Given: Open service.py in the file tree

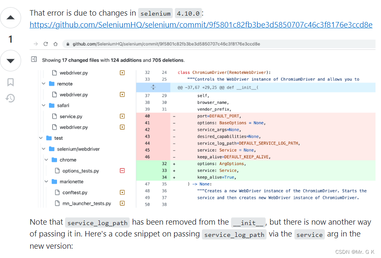Looking at the screenshot, I should (71, 117).
